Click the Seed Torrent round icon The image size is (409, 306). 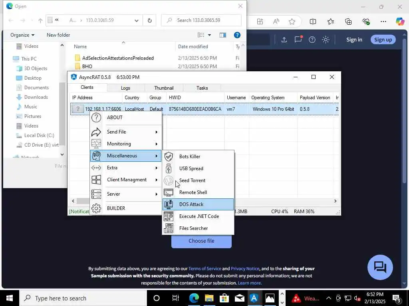coord(169,180)
